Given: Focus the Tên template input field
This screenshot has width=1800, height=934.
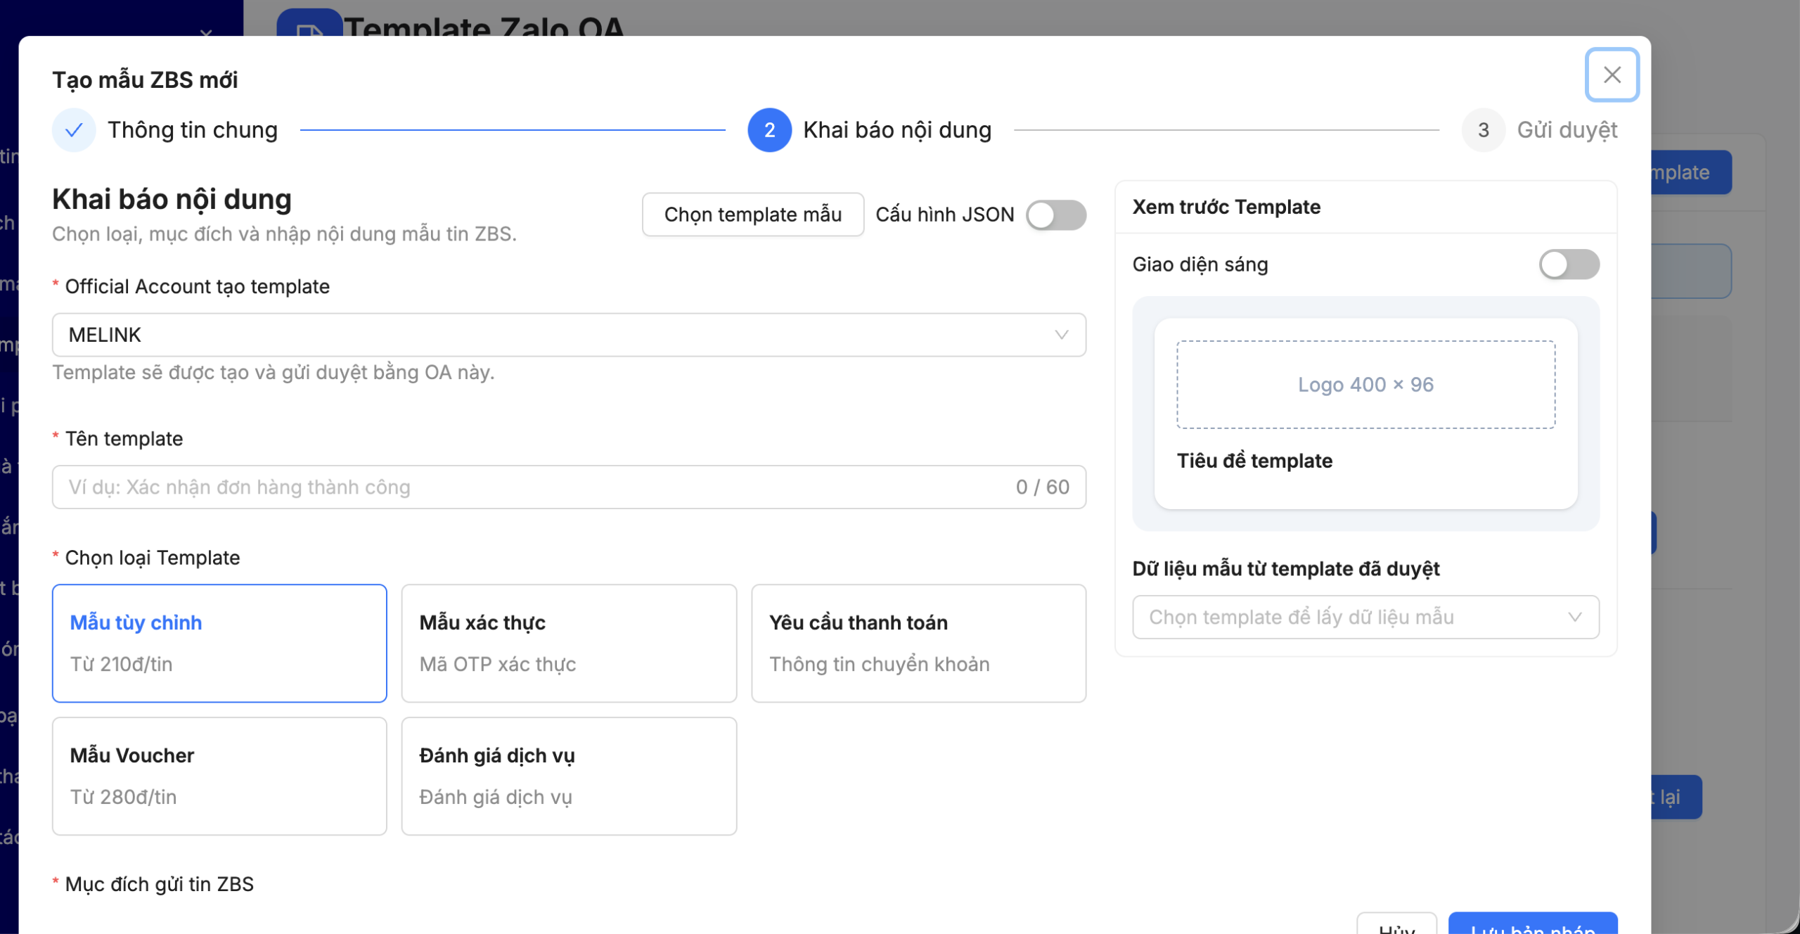Looking at the screenshot, I should (x=569, y=487).
